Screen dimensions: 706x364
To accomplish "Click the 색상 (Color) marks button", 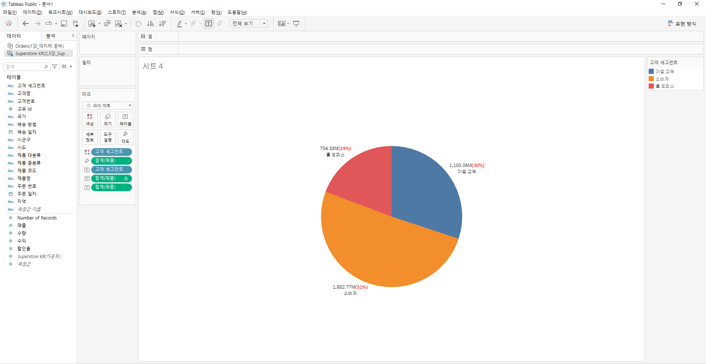I will [90, 119].
